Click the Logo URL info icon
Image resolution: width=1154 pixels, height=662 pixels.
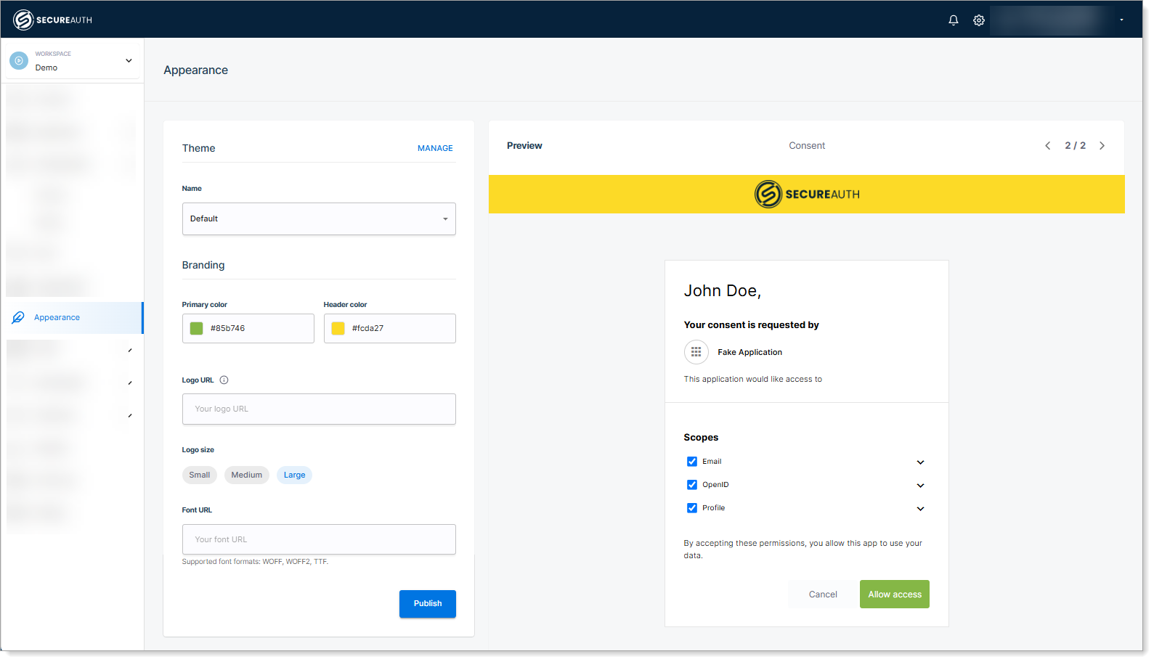[224, 380]
